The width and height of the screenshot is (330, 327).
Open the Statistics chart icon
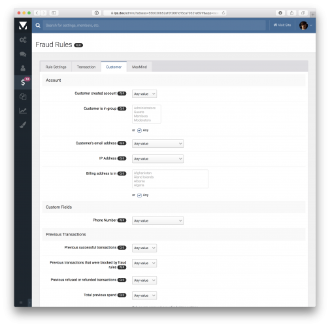[23, 111]
